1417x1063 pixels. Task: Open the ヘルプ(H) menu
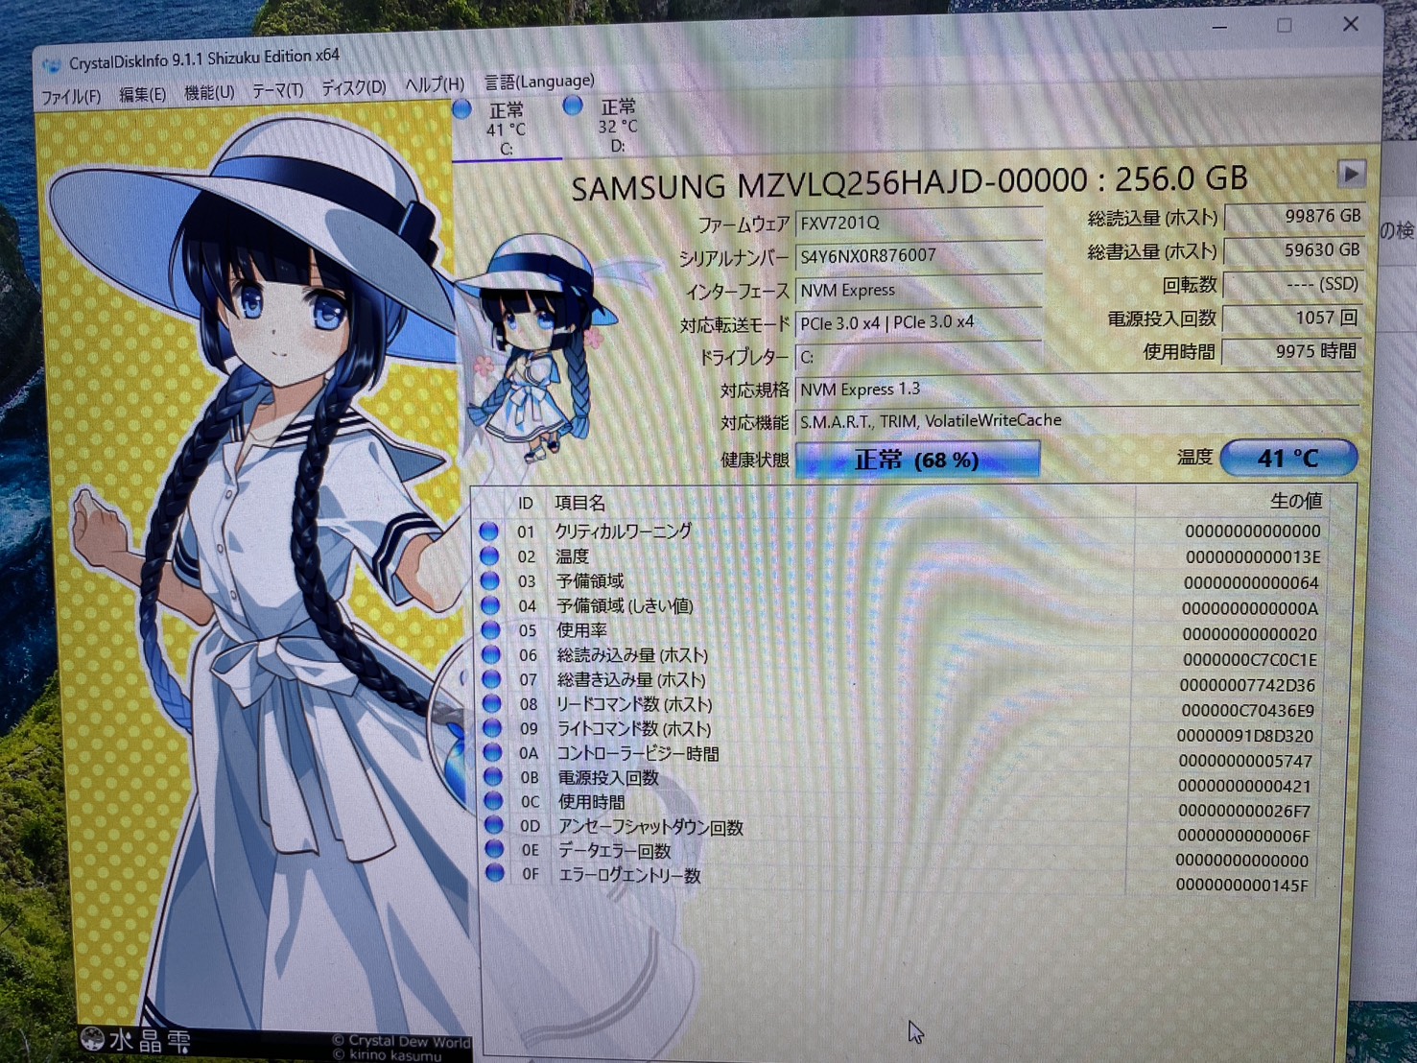click(434, 84)
